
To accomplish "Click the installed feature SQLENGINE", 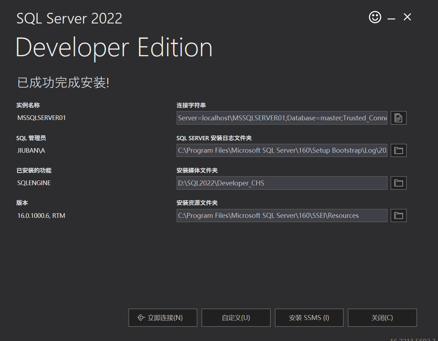I will point(34,183).
